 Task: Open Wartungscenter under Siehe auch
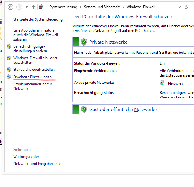(26, 157)
